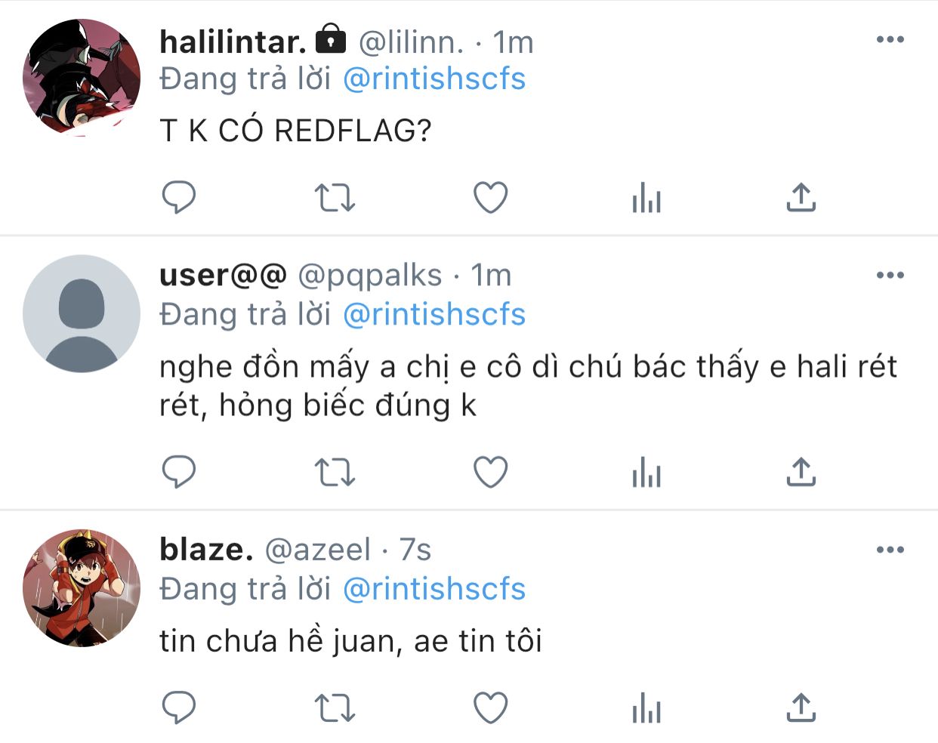Like the tweet from @pqpalks
Screen dimensions: 938x743
(490, 472)
